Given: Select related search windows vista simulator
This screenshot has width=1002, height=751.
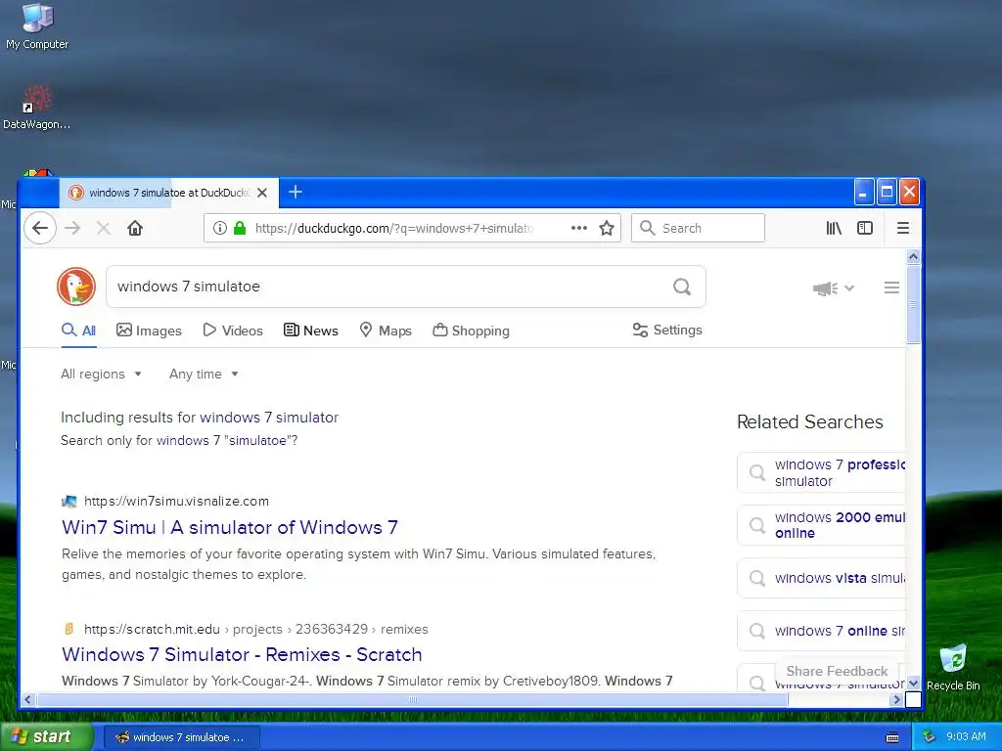Looking at the screenshot, I should point(822,579).
